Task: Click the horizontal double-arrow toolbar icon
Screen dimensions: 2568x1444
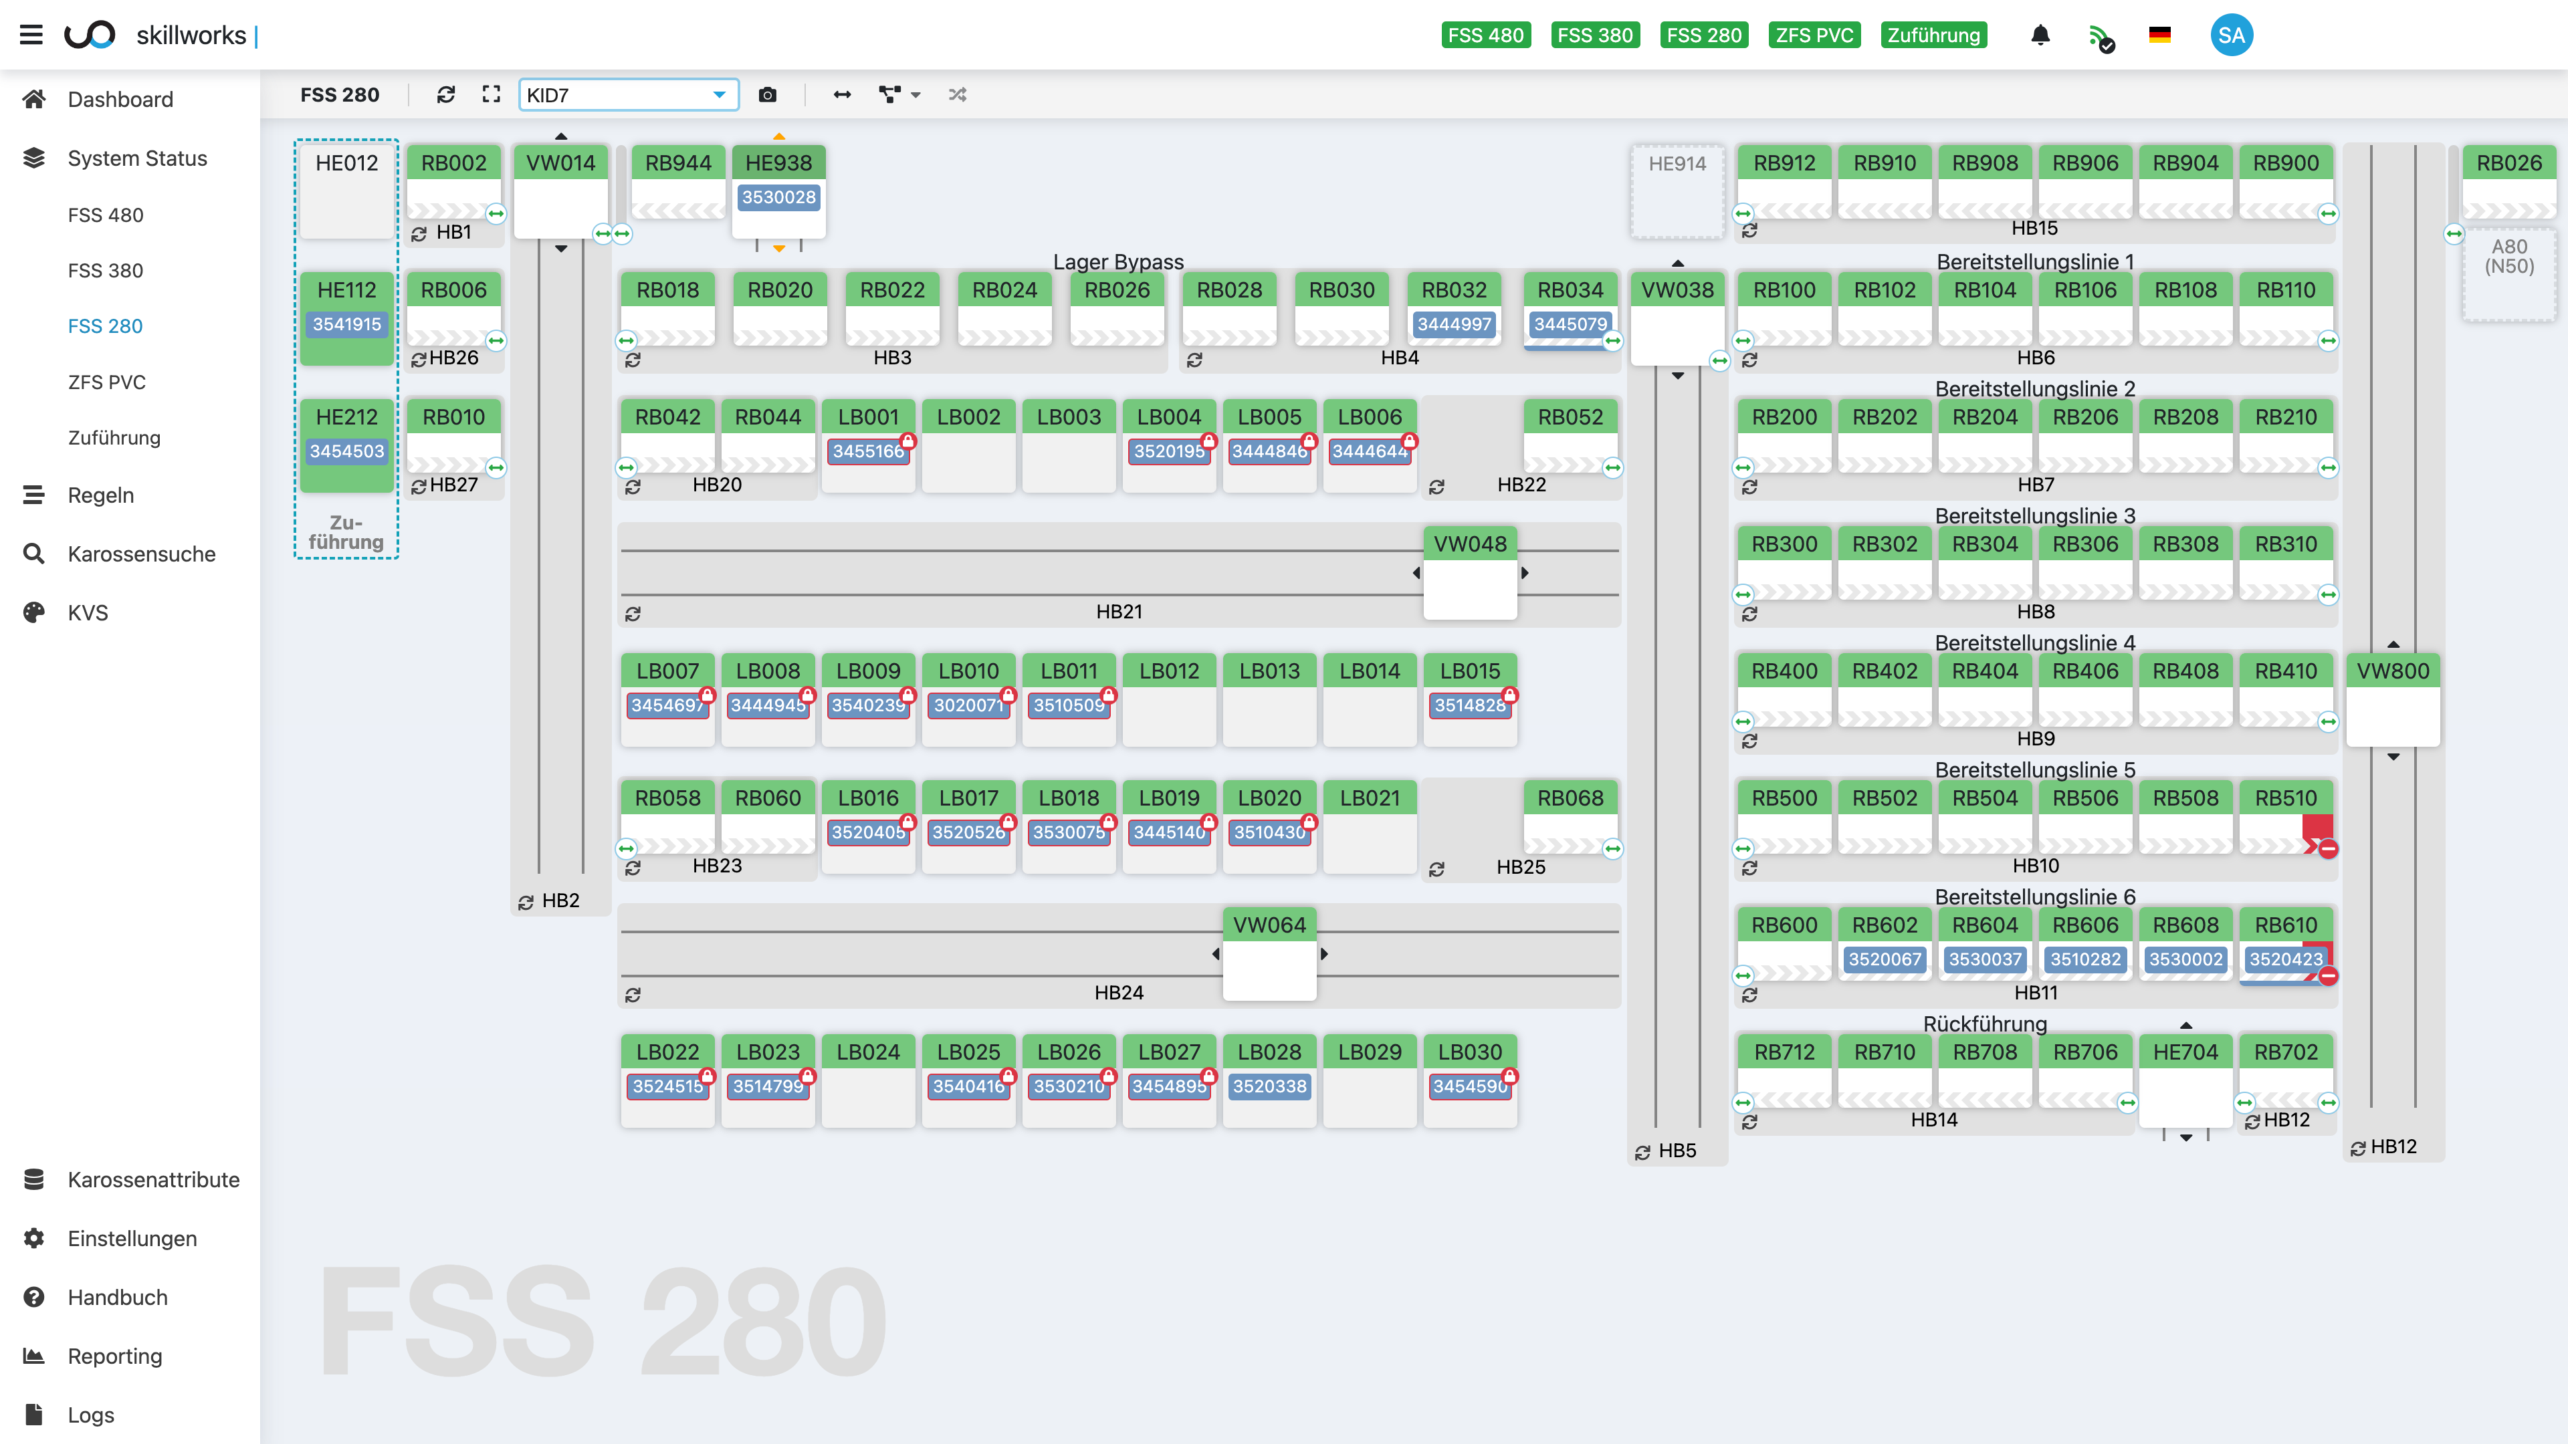Action: pyautogui.click(x=843, y=95)
